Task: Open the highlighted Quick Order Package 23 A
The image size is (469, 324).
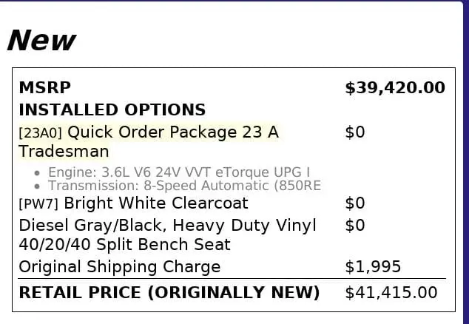Action: (x=173, y=132)
